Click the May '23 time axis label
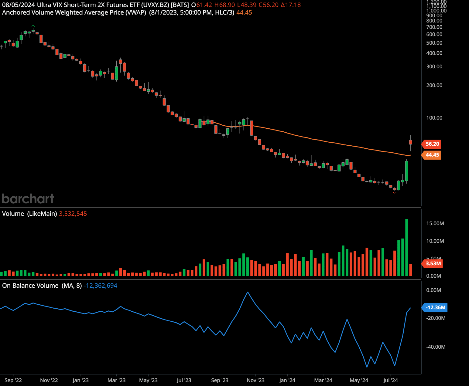Screen dimensions: 469x386 [x=148, y=380]
